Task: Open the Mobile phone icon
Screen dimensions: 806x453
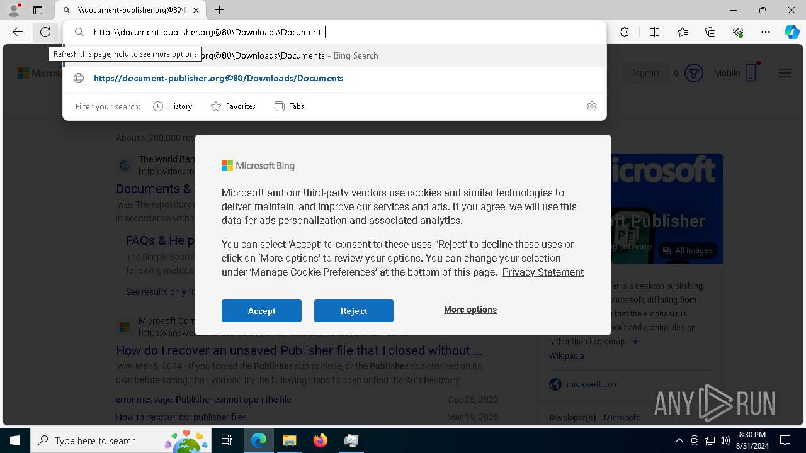Action: 751,73
